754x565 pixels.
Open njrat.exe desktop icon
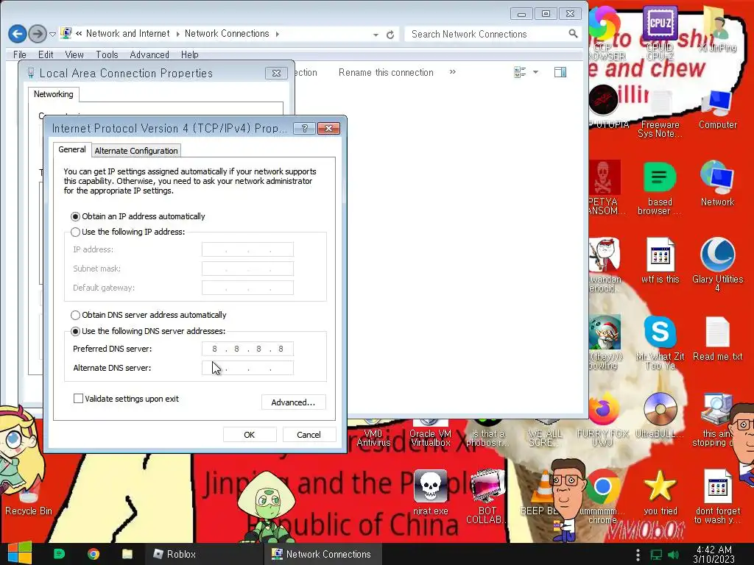point(430,492)
